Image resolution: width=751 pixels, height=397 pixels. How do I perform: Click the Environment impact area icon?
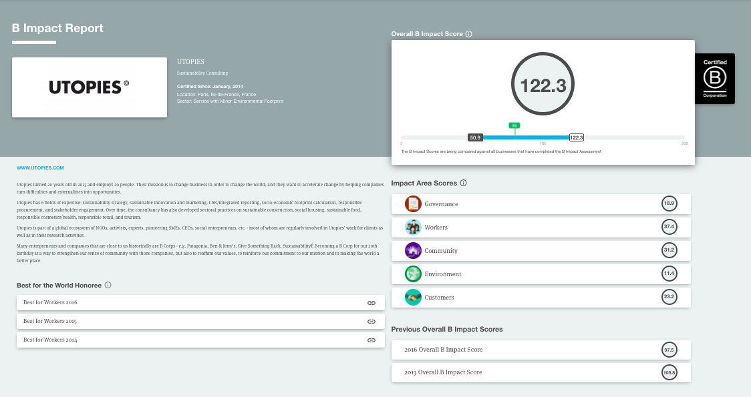(x=413, y=274)
